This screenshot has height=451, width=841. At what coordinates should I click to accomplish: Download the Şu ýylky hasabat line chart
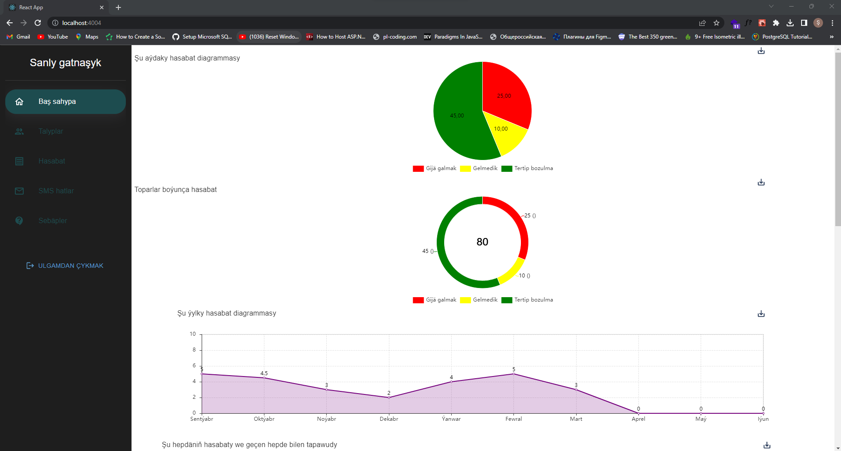click(x=761, y=314)
